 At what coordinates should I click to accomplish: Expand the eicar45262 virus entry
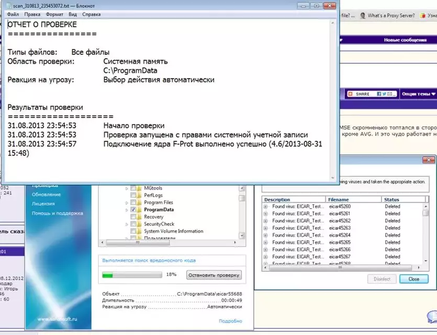click(x=265, y=221)
